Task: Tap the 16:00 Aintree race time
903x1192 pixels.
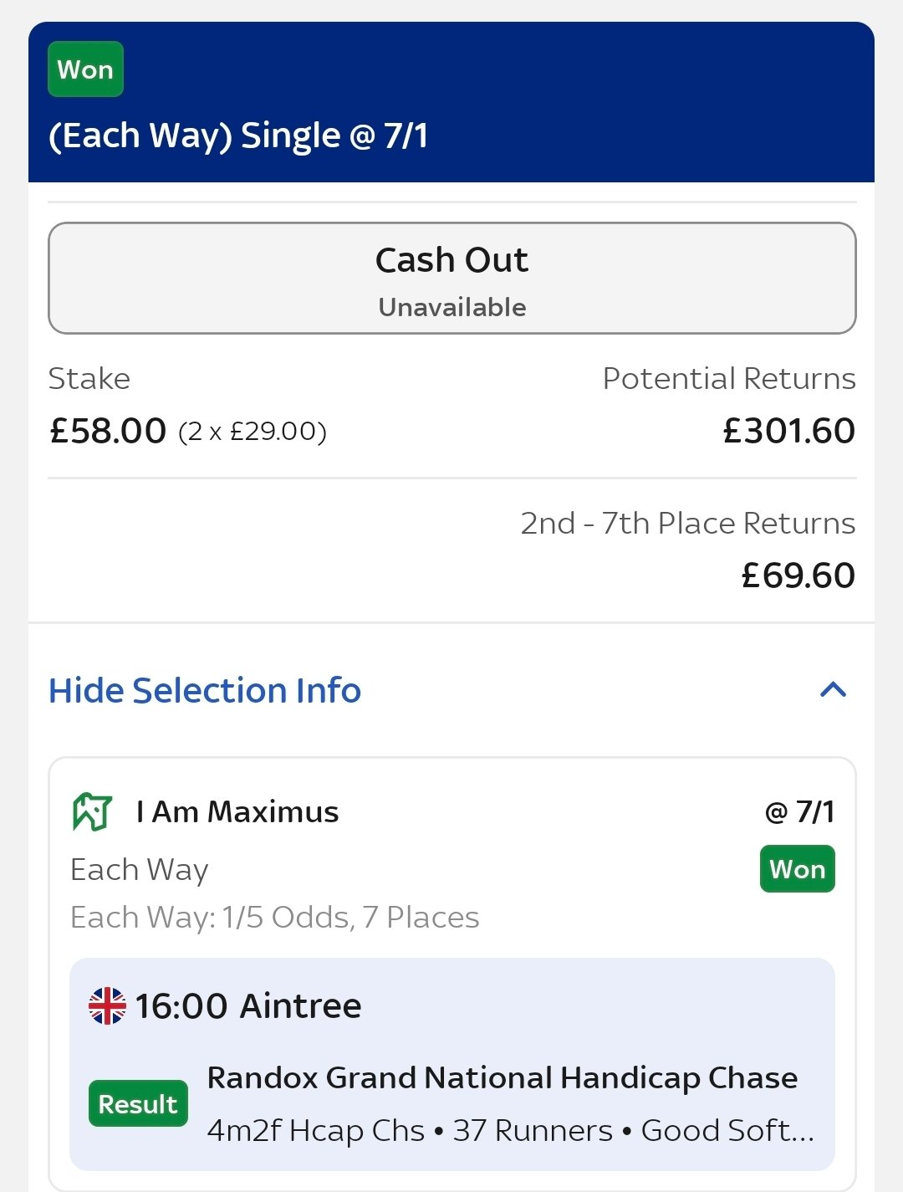Action: [x=248, y=1005]
